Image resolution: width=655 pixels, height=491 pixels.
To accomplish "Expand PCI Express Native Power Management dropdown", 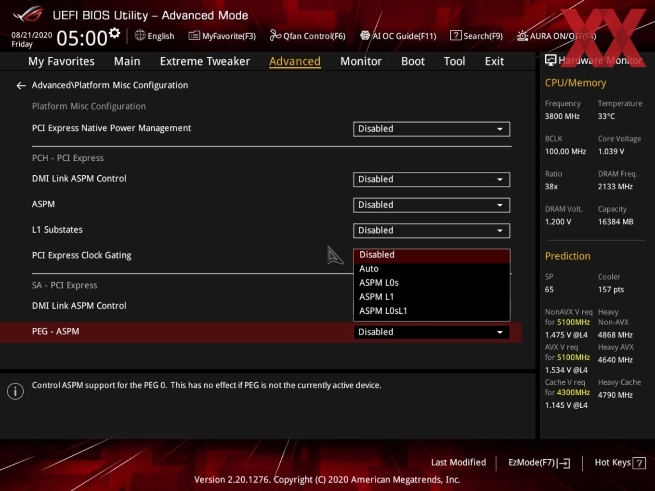I will tap(432, 129).
